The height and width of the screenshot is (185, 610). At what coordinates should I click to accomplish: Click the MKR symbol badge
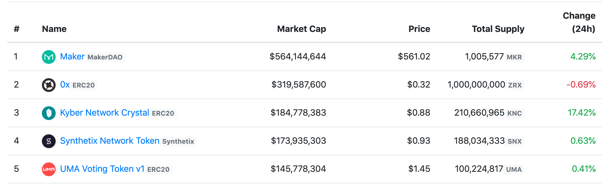click(514, 57)
